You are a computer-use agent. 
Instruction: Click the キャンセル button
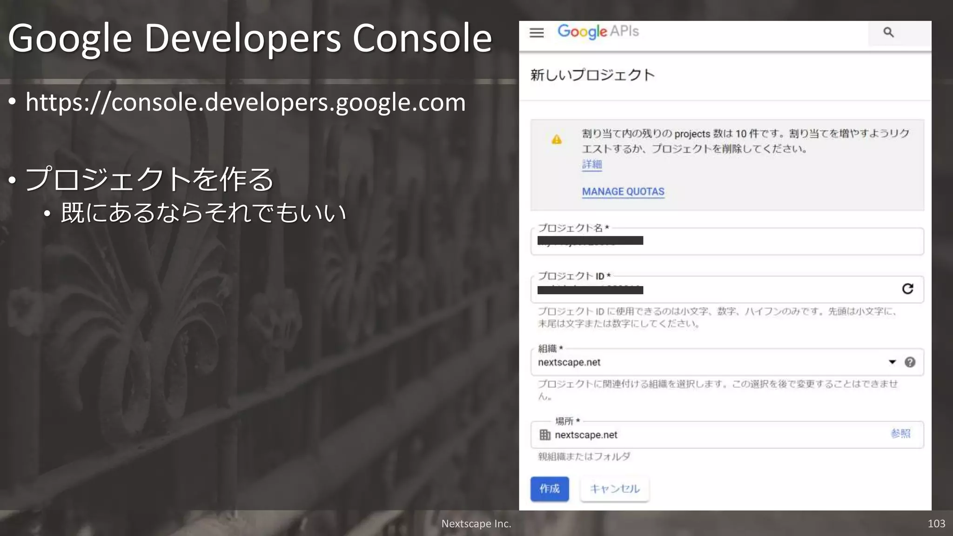(615, 489)
